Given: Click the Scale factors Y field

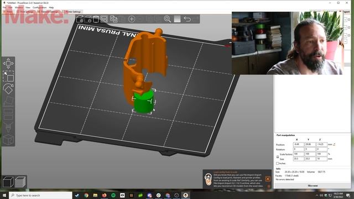Looking at the screenshot, I should point(310,154).
